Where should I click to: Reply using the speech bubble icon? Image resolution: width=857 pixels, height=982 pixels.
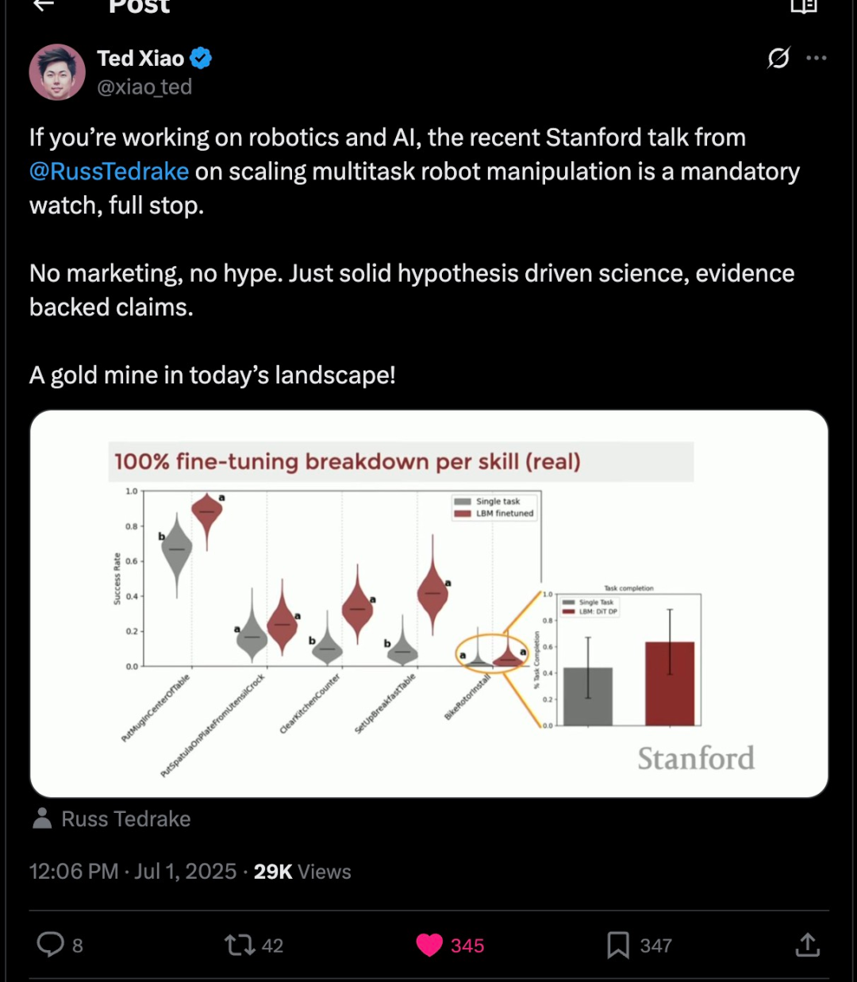[x=51, y=945]
